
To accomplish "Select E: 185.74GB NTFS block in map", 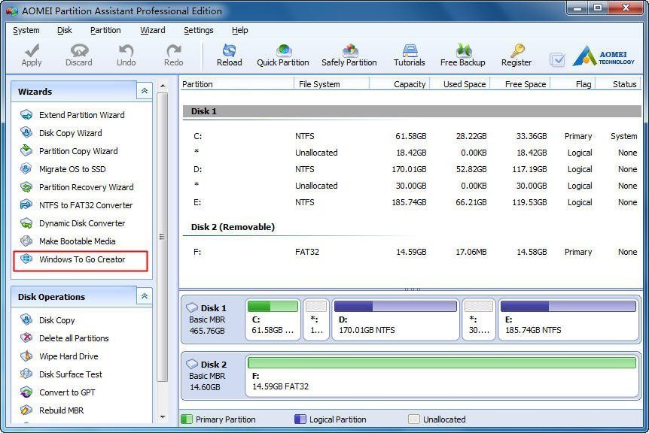I will click(568, 319).
